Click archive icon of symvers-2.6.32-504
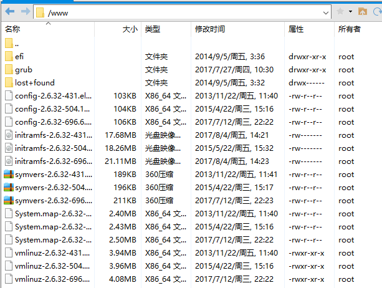 click(x=9, y=187)
